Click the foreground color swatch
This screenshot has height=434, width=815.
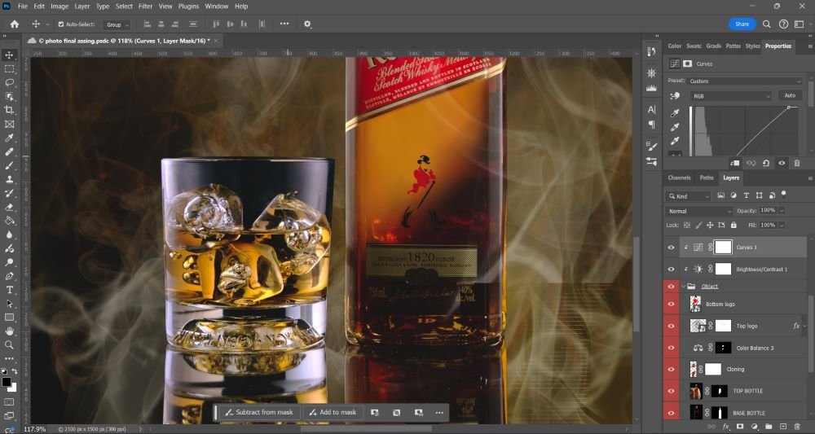(x=7, y=382)
